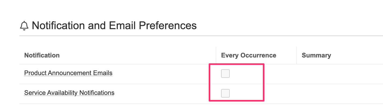Enable Product Announcement Emails every occurrence checkbox
Screen dimensions: 383x108
tap(225, 74)
